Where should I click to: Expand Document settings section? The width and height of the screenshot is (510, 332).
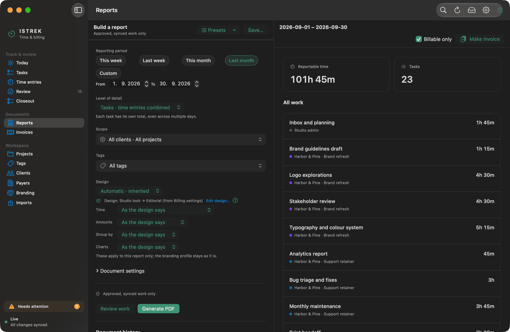pos(120,271)
